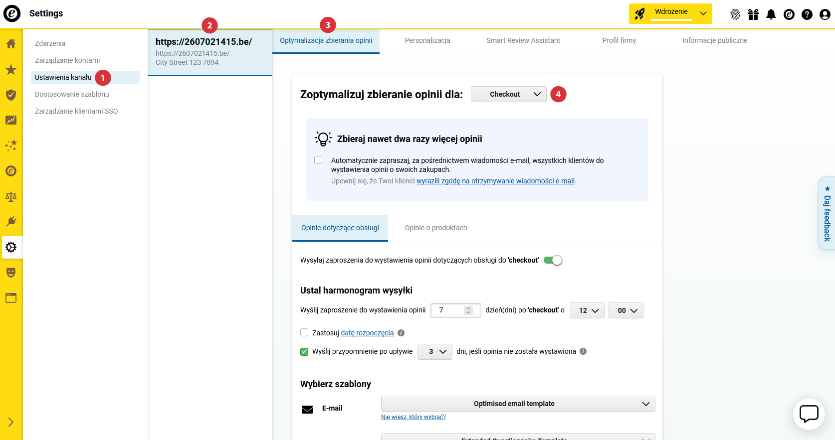The image size is (835, 440).
Task: Open the gift box icon
Action: coord(753,14)
